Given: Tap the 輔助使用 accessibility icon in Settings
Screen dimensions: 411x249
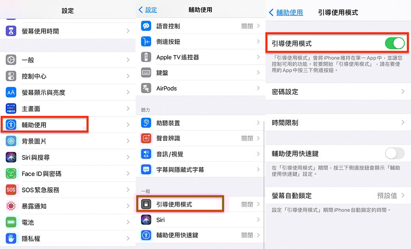Looking at the screenshot, I should coord(11,125).
